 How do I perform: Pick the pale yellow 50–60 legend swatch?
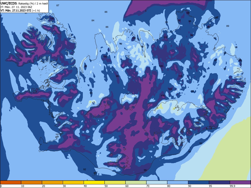tap(115, 182)
